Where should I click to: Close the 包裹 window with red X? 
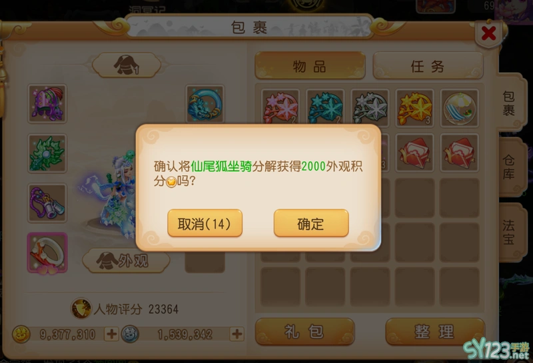coord(489,33)
